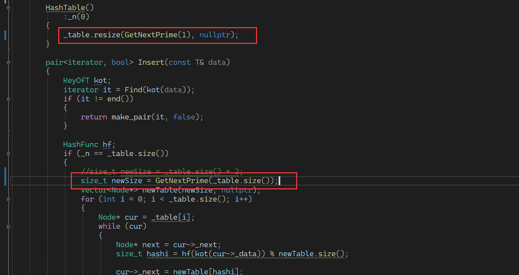Collapse the HashTable() constructor fold marker
Viewport: 519px width, 275px height.
coord(8,8)
